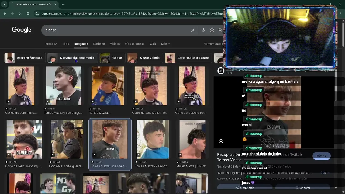345x194 pixels.
Task: Click play icon on ES GRAVE thumbnail
Action: click(95, 155)
